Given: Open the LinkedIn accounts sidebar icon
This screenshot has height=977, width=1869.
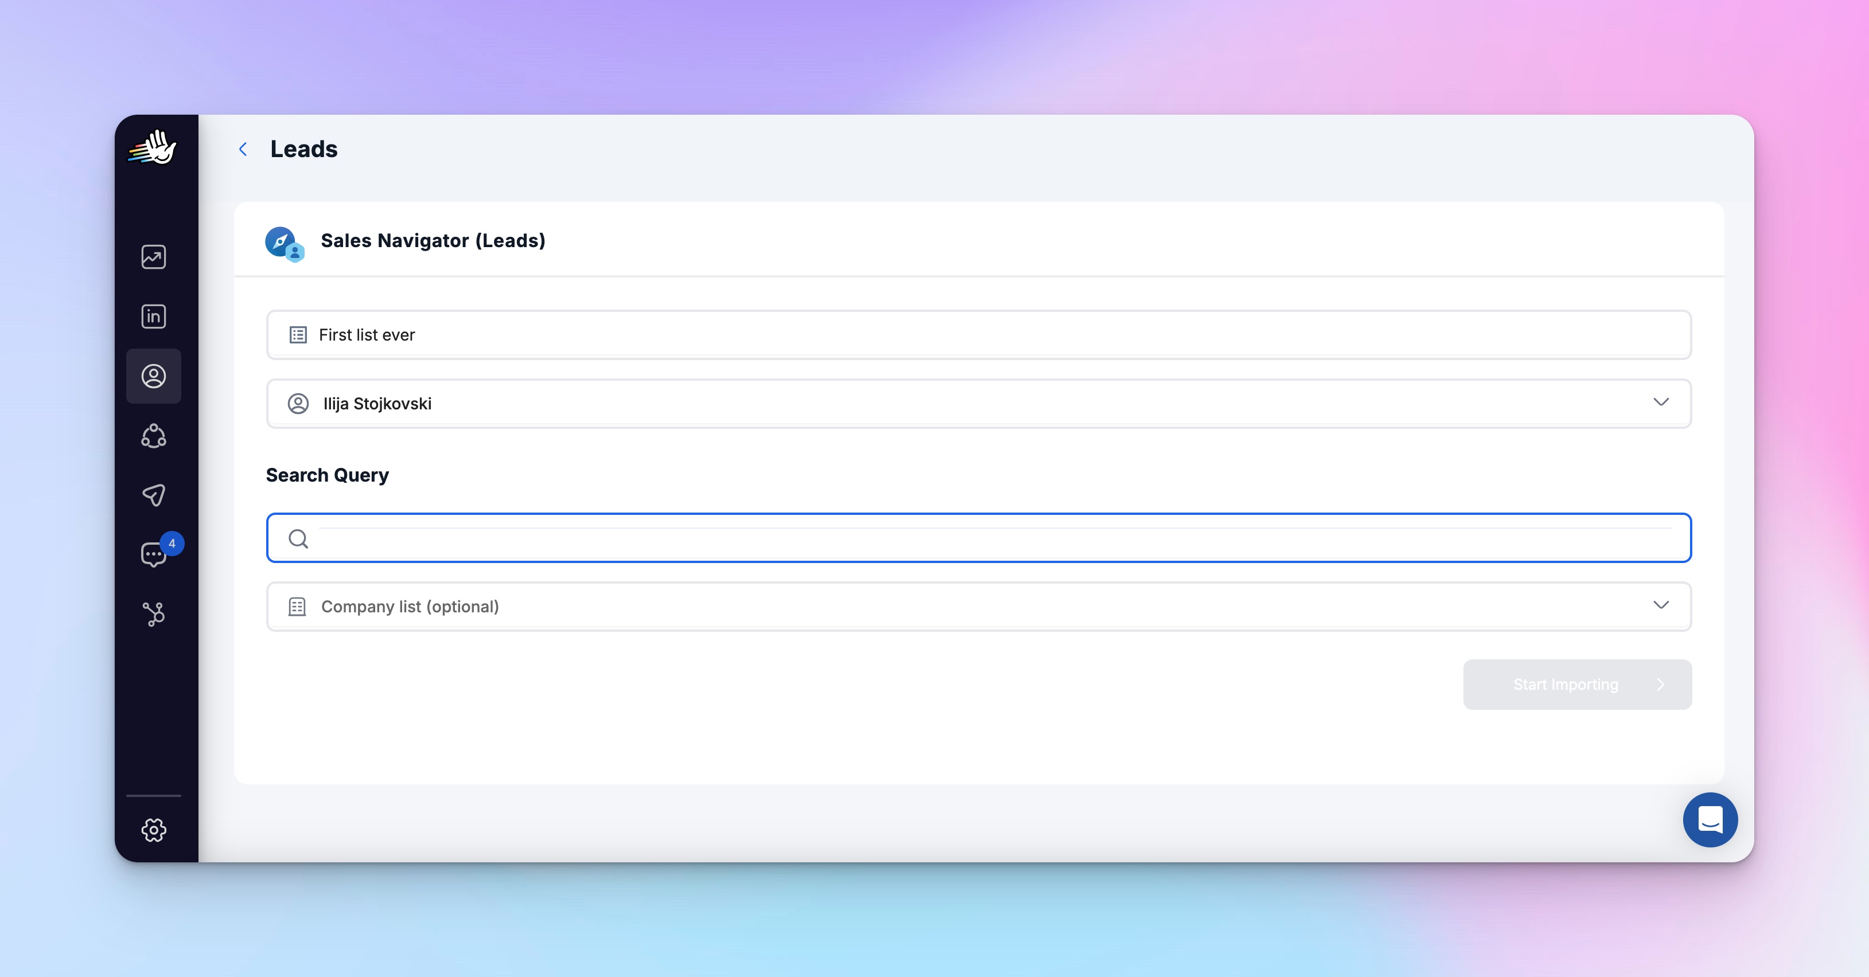Looking at the screenshot, I should pyautogui.click(x=153, y=316).
